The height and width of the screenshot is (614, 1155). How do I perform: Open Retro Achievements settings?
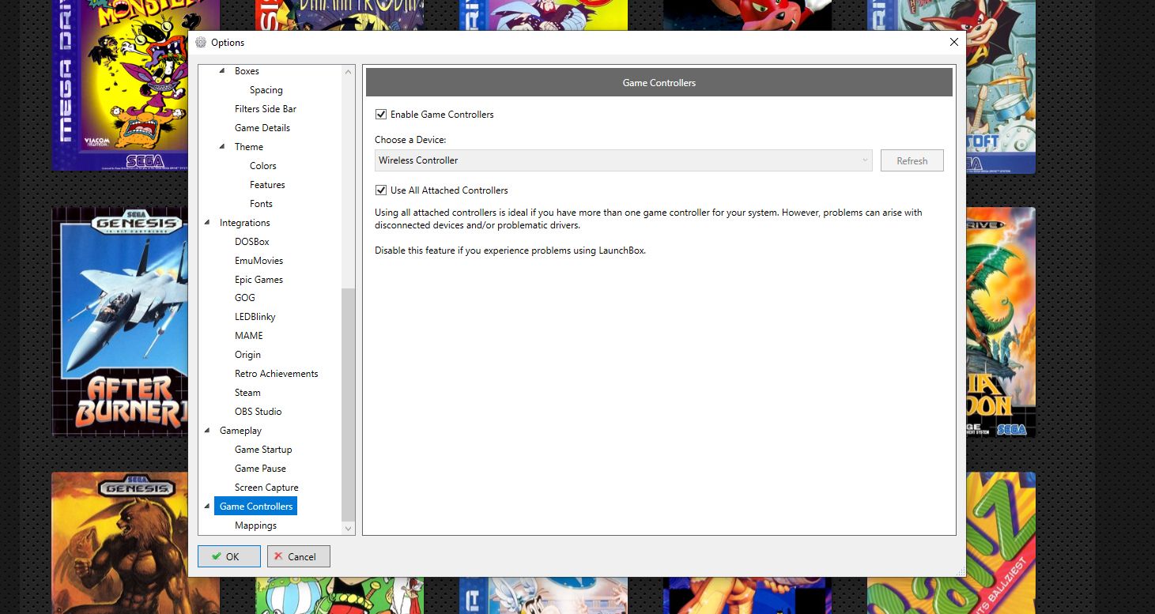click(277, 374)
